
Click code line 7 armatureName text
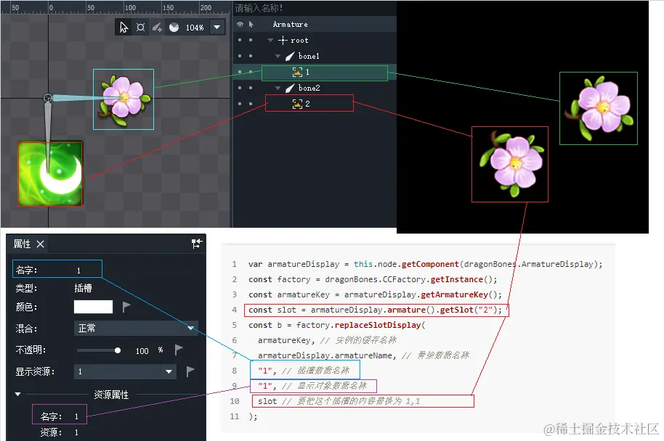coord(364,355)
